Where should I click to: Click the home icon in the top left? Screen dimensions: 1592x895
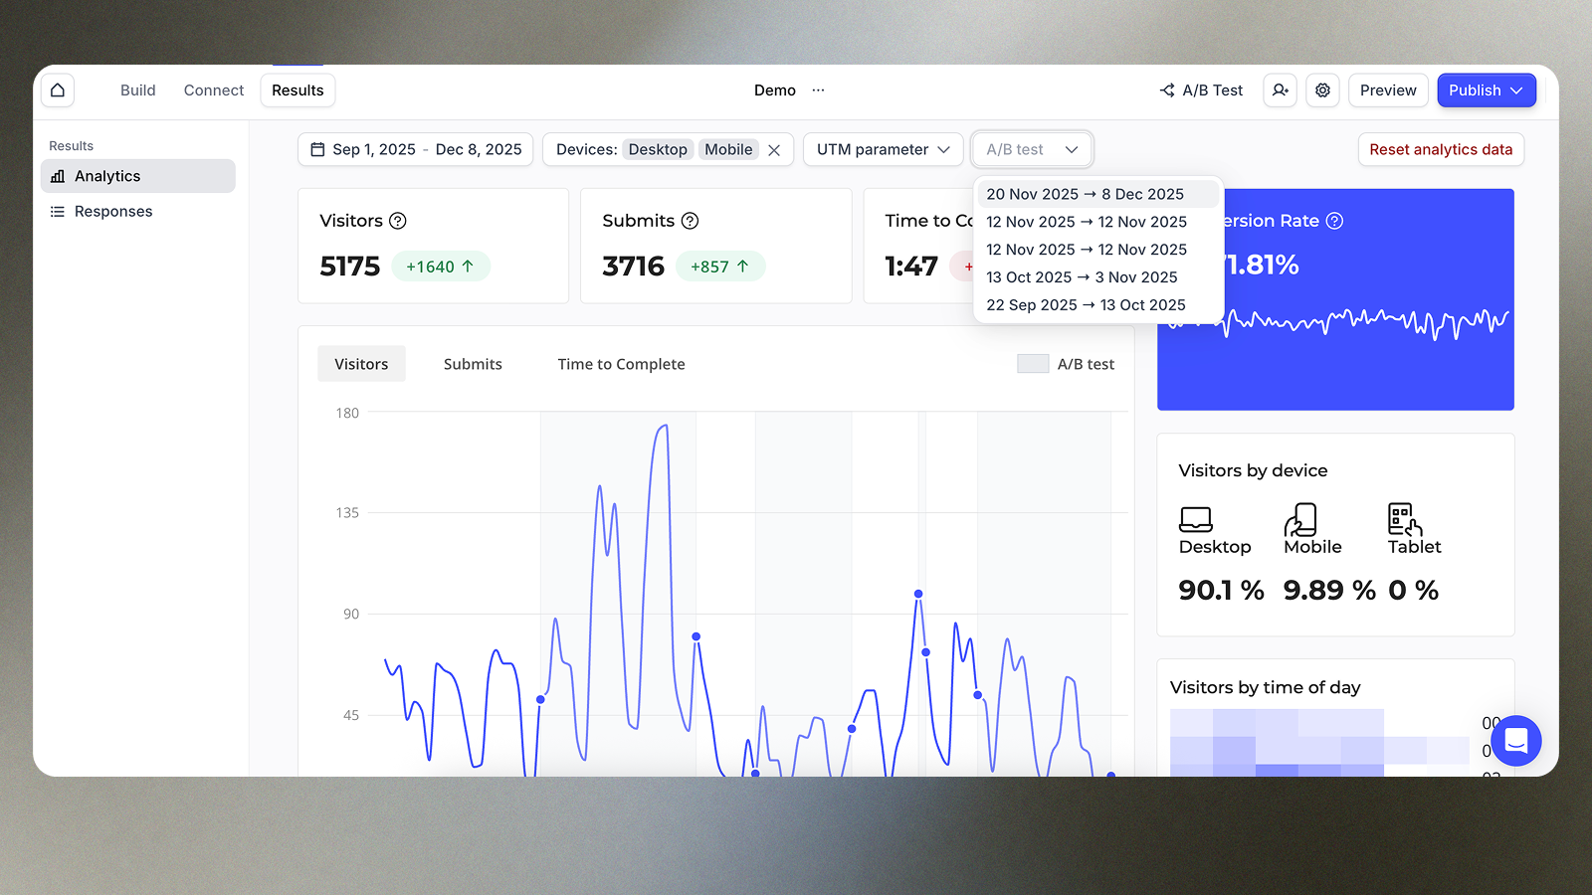[x=57, y=89]
